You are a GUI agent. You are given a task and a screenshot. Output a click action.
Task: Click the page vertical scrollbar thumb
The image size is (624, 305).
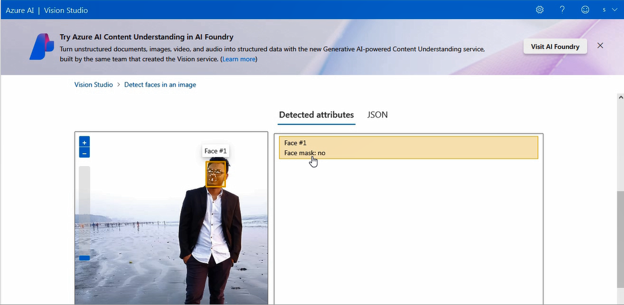click(x=620, y=239)
